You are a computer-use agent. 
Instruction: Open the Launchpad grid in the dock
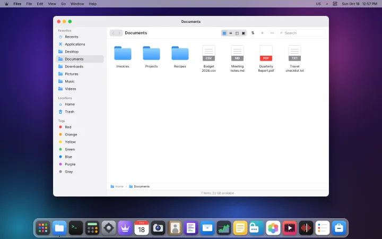43,228
